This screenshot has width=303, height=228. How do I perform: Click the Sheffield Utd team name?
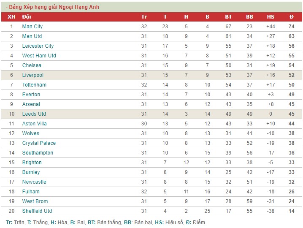[x=37, y=211]
